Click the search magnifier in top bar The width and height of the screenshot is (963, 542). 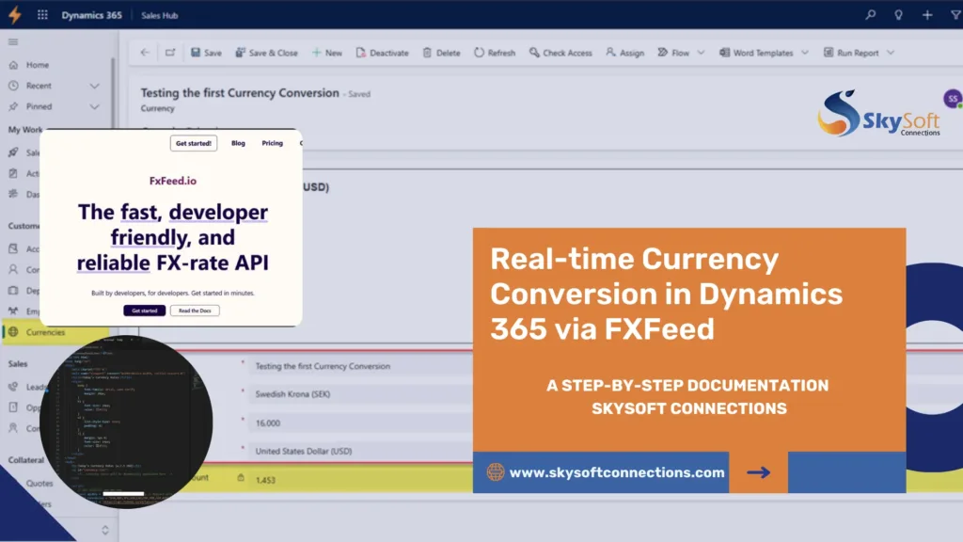tap(871, 15)
